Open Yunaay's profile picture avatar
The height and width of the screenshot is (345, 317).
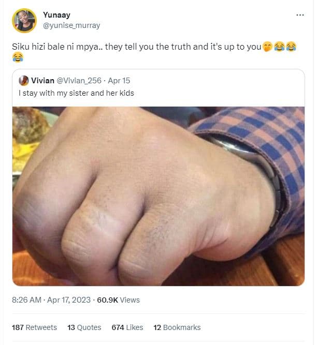point(24,20)
